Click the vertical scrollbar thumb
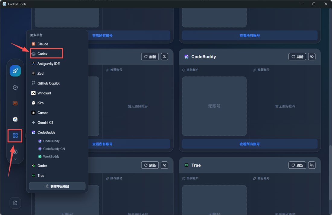The image size is (332, 215). coord(330,173)
